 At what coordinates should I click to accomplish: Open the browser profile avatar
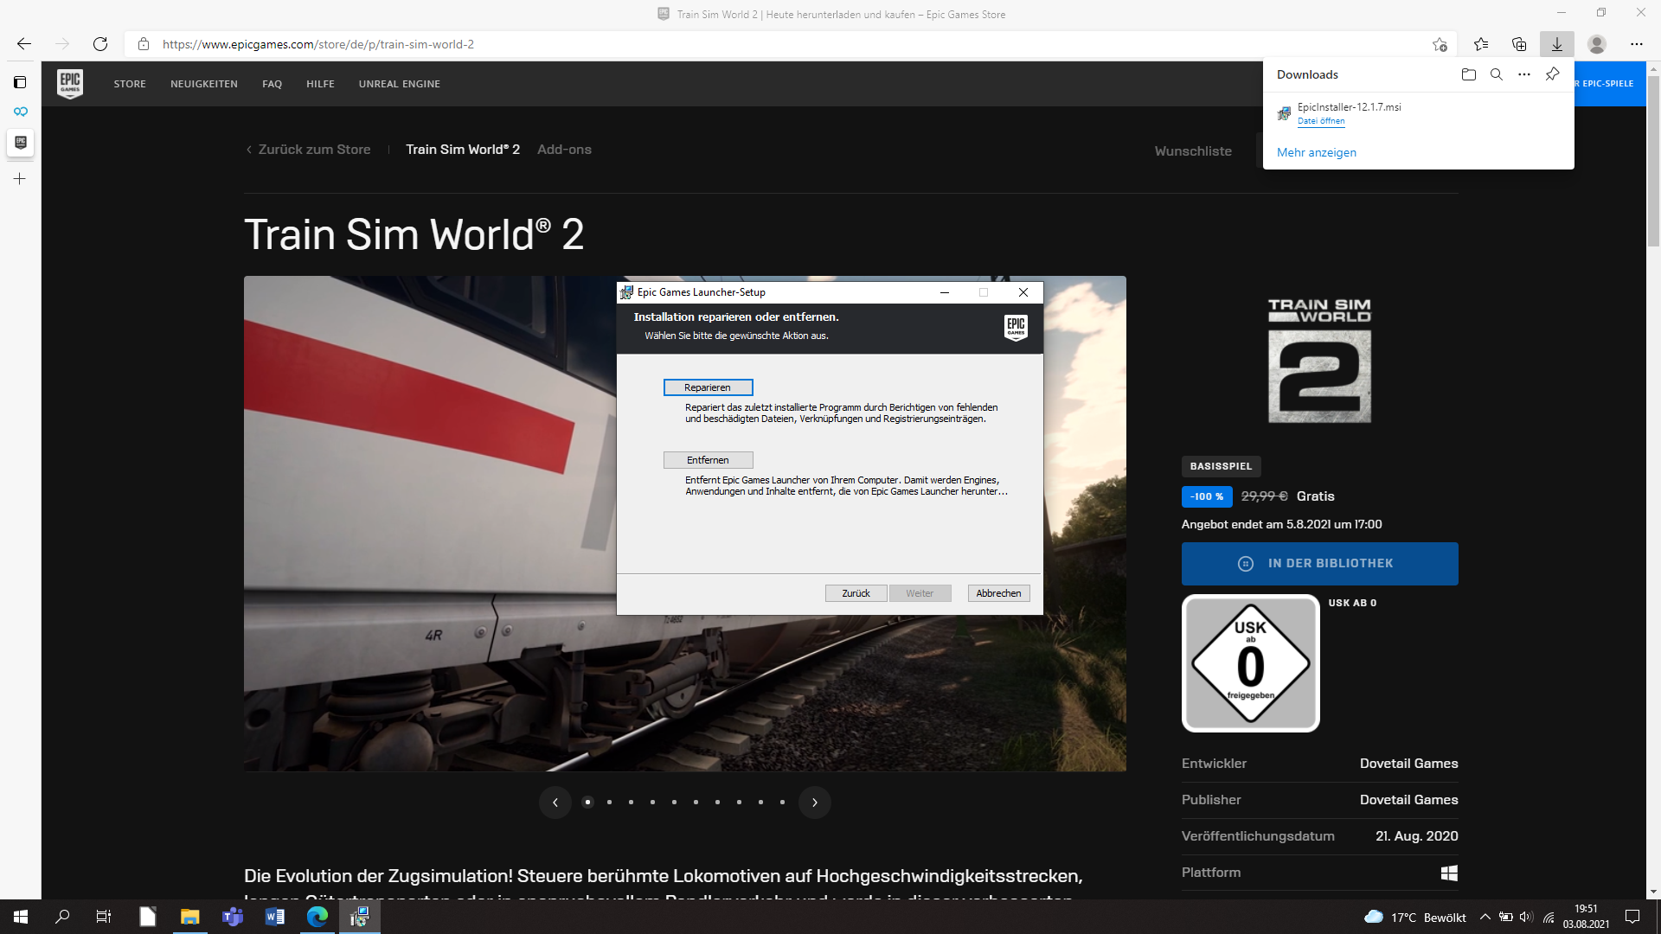(1597, 44)
